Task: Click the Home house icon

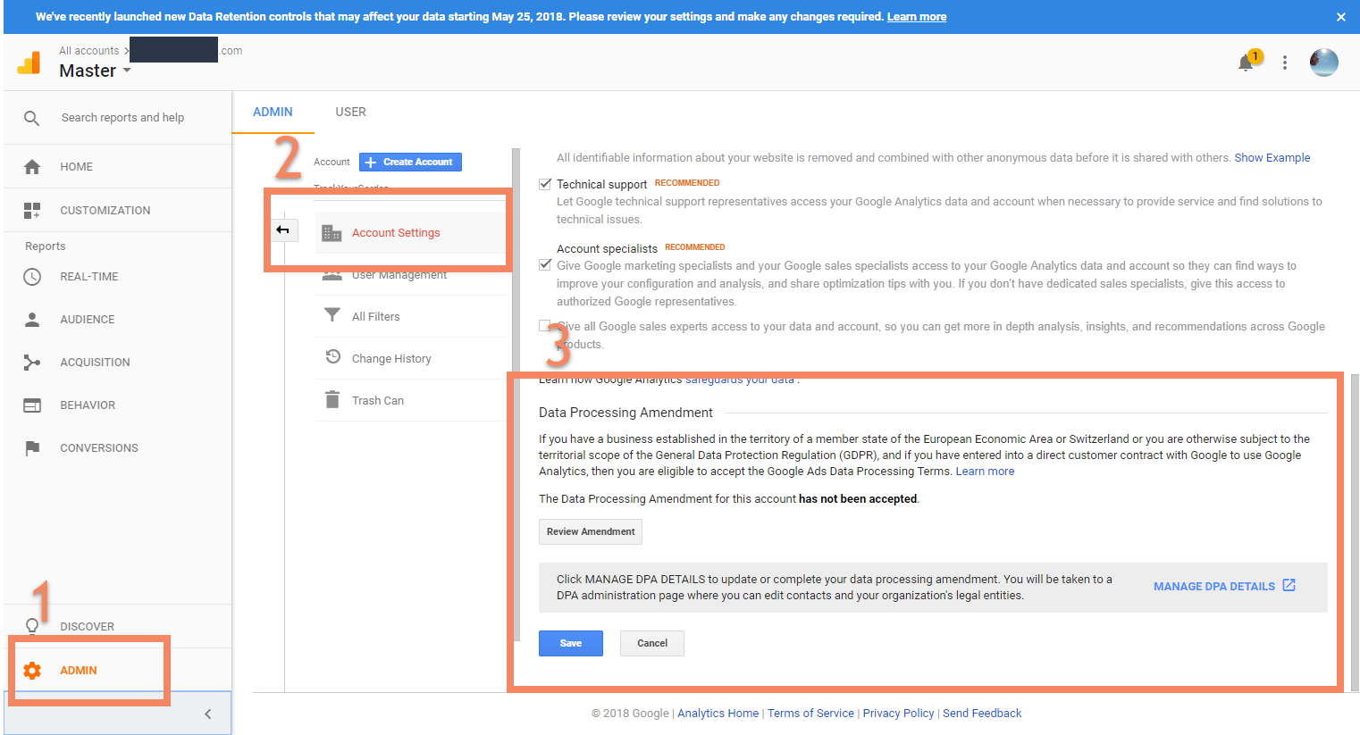Action: pos(32,167)
